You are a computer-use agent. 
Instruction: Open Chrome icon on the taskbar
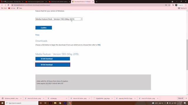[x=60, y=103]
